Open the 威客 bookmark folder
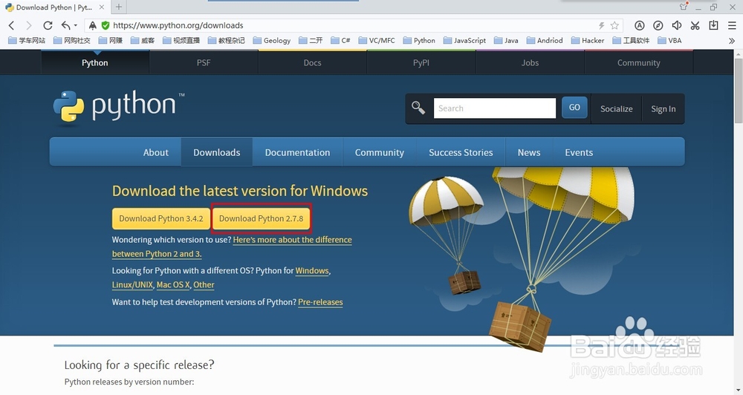The width and height of the screenshot is (743, 395). pos(143,41)
